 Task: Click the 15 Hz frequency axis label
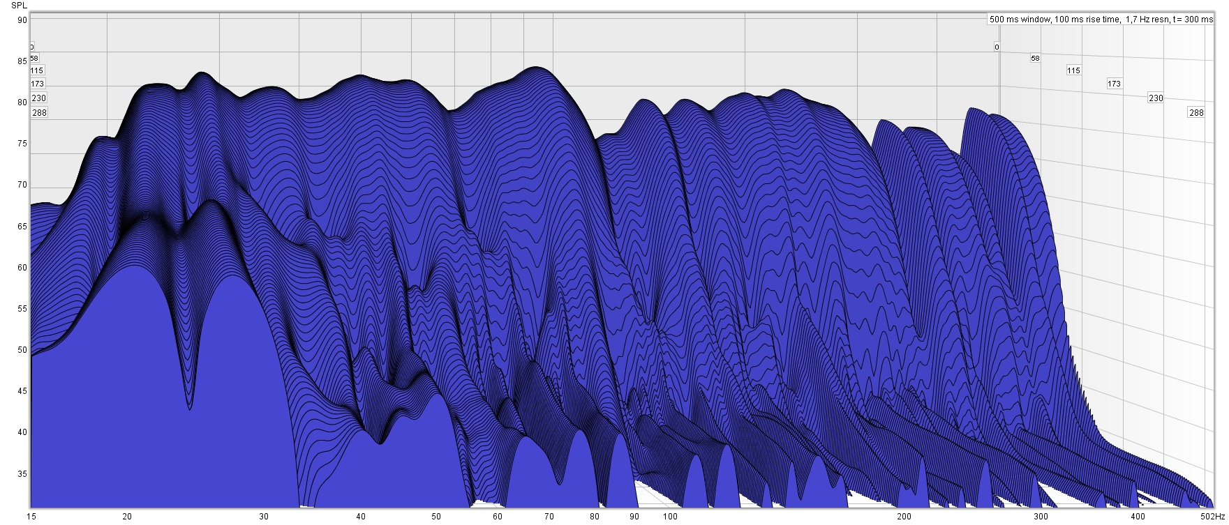[31, 517]
